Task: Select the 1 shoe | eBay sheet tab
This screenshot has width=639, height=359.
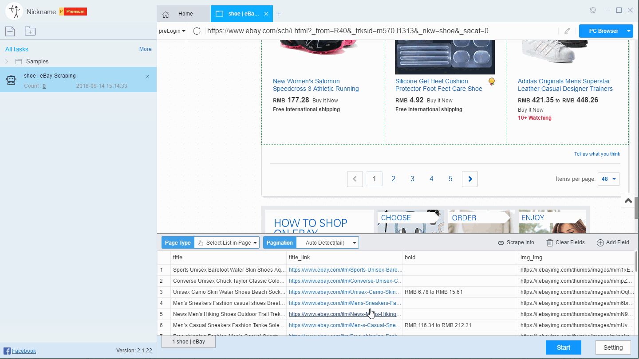Action: (189, 342)
